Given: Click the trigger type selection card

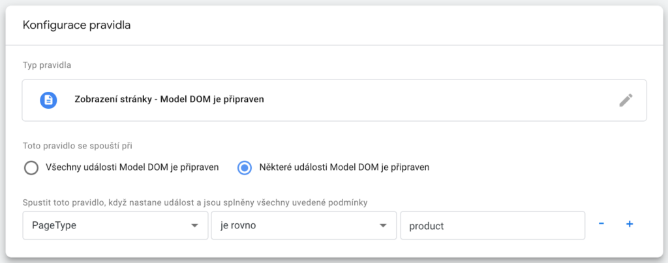Looking at the screenshot, I should (x=335, y=100).
